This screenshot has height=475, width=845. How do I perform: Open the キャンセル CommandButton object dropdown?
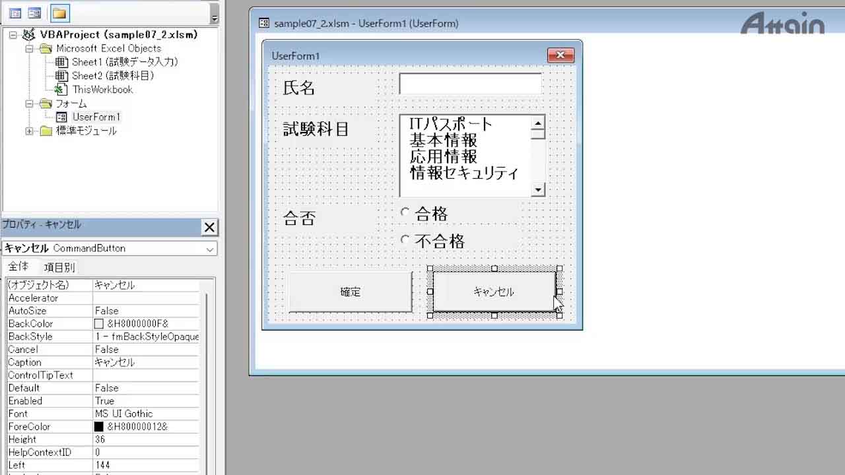(210, 249)
